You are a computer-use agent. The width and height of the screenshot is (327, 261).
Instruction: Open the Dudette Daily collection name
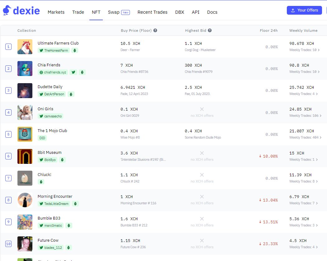pos(50,87)
